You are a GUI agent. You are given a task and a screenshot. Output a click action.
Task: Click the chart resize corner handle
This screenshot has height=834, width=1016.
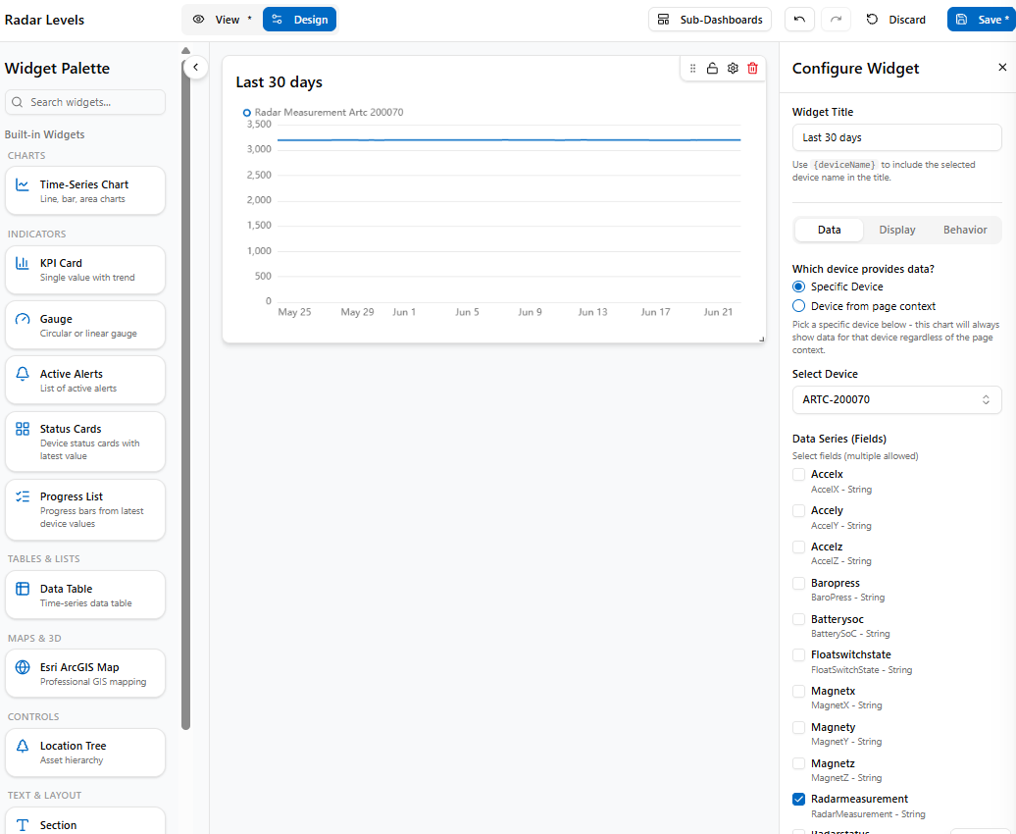pyautogui.click(x=761, y=339)
